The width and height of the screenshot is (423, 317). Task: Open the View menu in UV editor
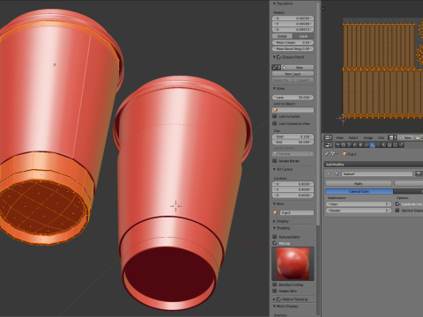339,137
